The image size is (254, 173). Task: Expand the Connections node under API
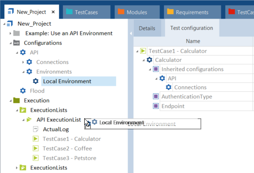(23, 62)
